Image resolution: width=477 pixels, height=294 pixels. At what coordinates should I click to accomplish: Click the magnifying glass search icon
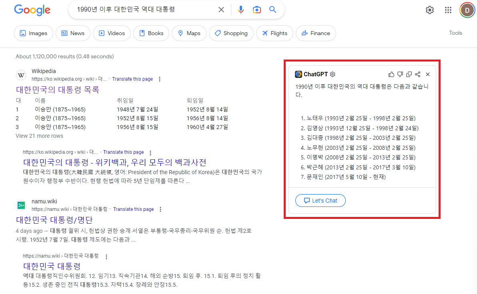click(273, 10)
